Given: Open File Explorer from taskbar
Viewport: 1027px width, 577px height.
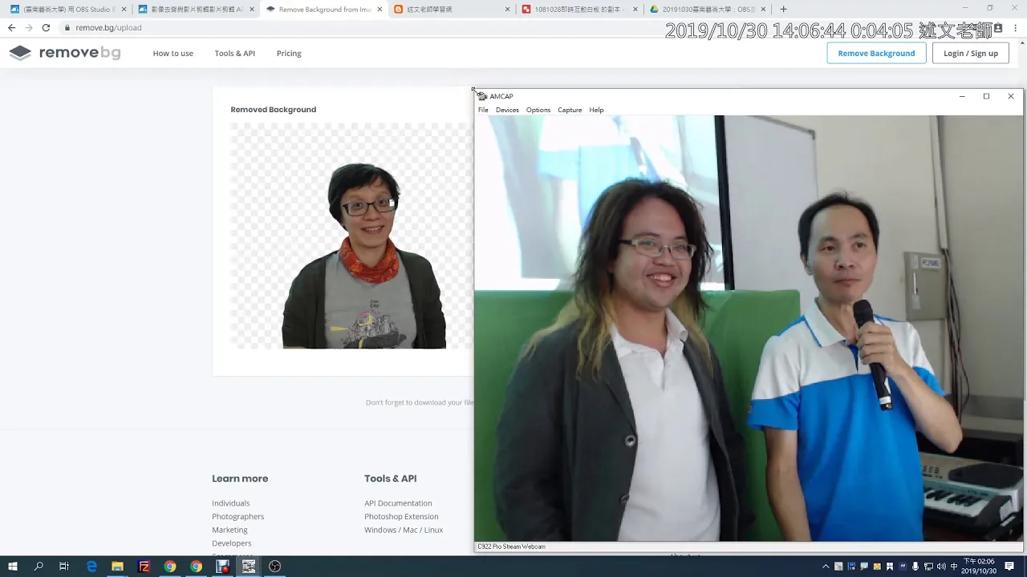Looking at the screenshot, I should click(x=117, y=567).
